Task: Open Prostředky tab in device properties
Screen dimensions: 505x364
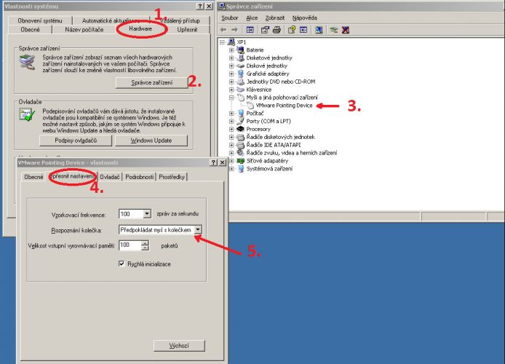Action: [x=172, y=177]
